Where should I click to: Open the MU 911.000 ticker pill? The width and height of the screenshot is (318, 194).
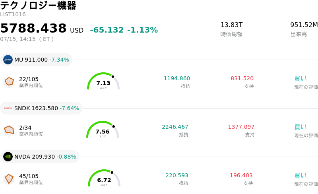[x=36, y=60]
